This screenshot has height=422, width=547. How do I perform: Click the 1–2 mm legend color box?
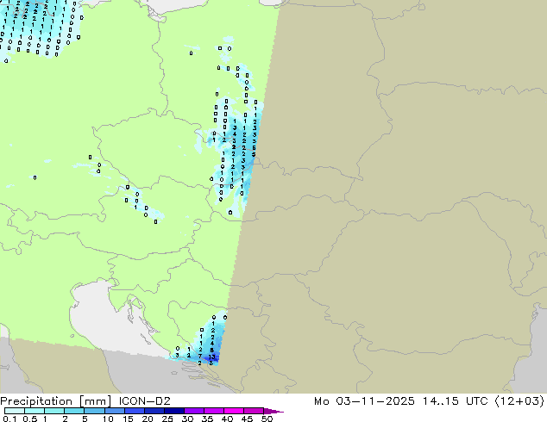(54, 411)
